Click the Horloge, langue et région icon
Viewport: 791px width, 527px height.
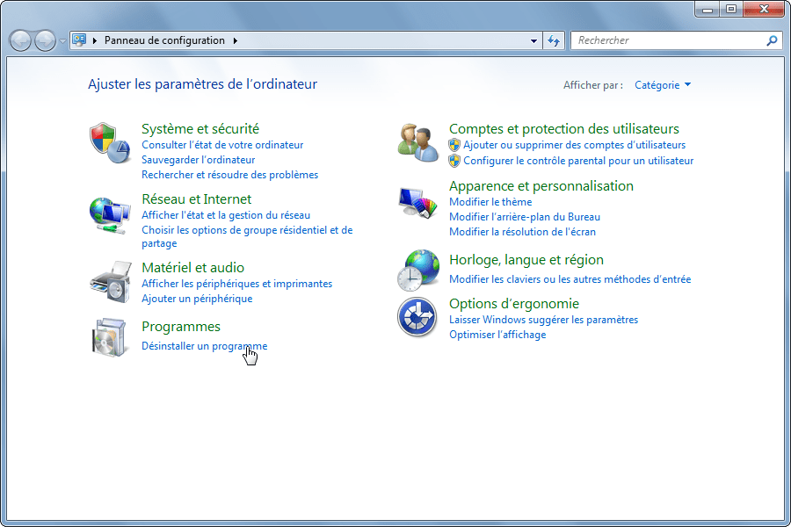[417, 270]
